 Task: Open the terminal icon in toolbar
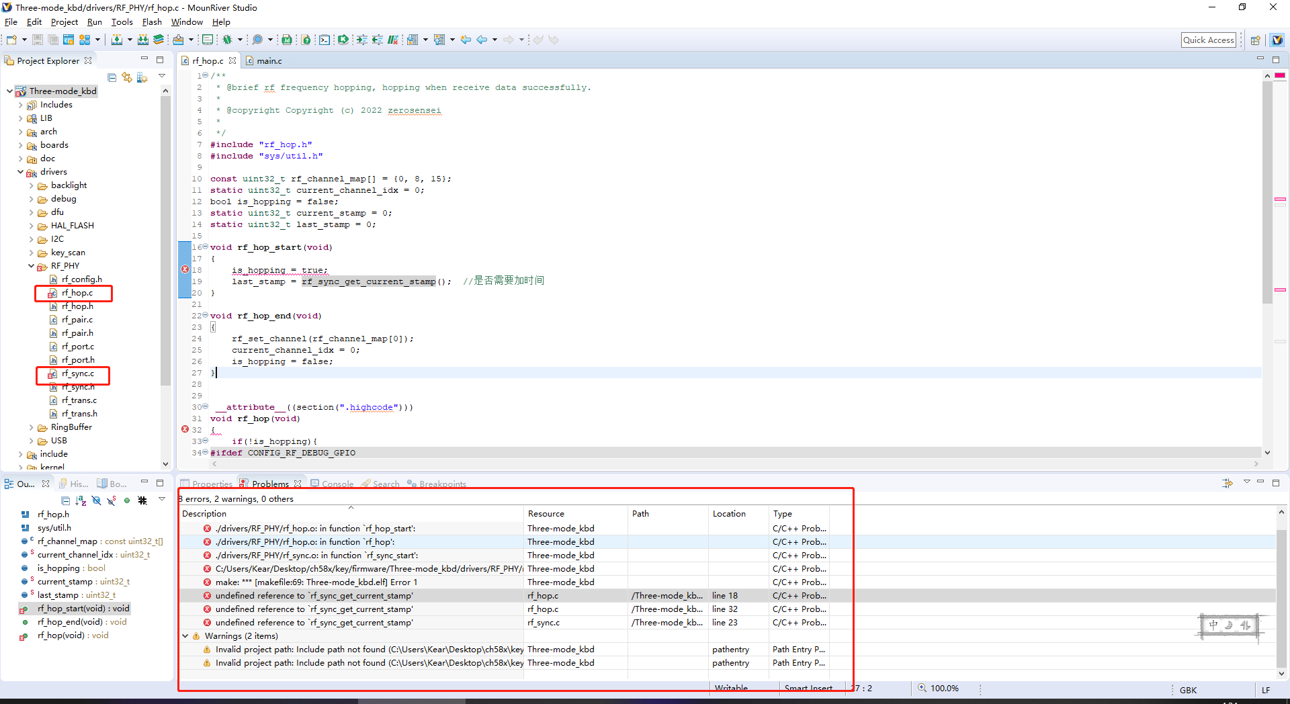tap(325, 40)
